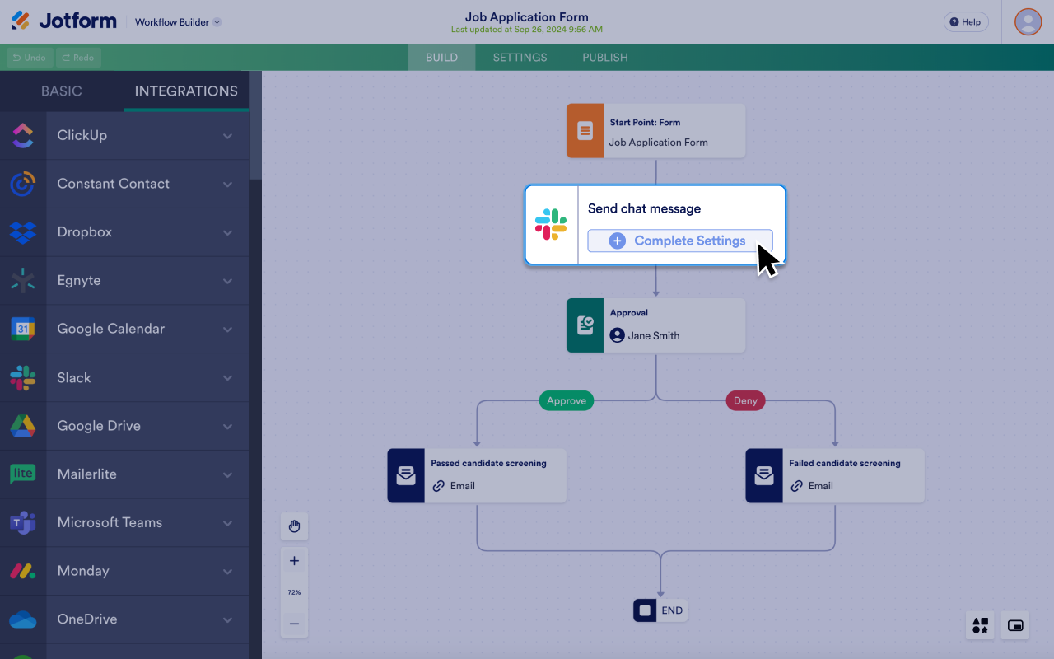Viewport: 1054px width, 659px height.
Task: Click the Constant Contact integration icon
Action: pyautogui.click(x=23, y=184)
